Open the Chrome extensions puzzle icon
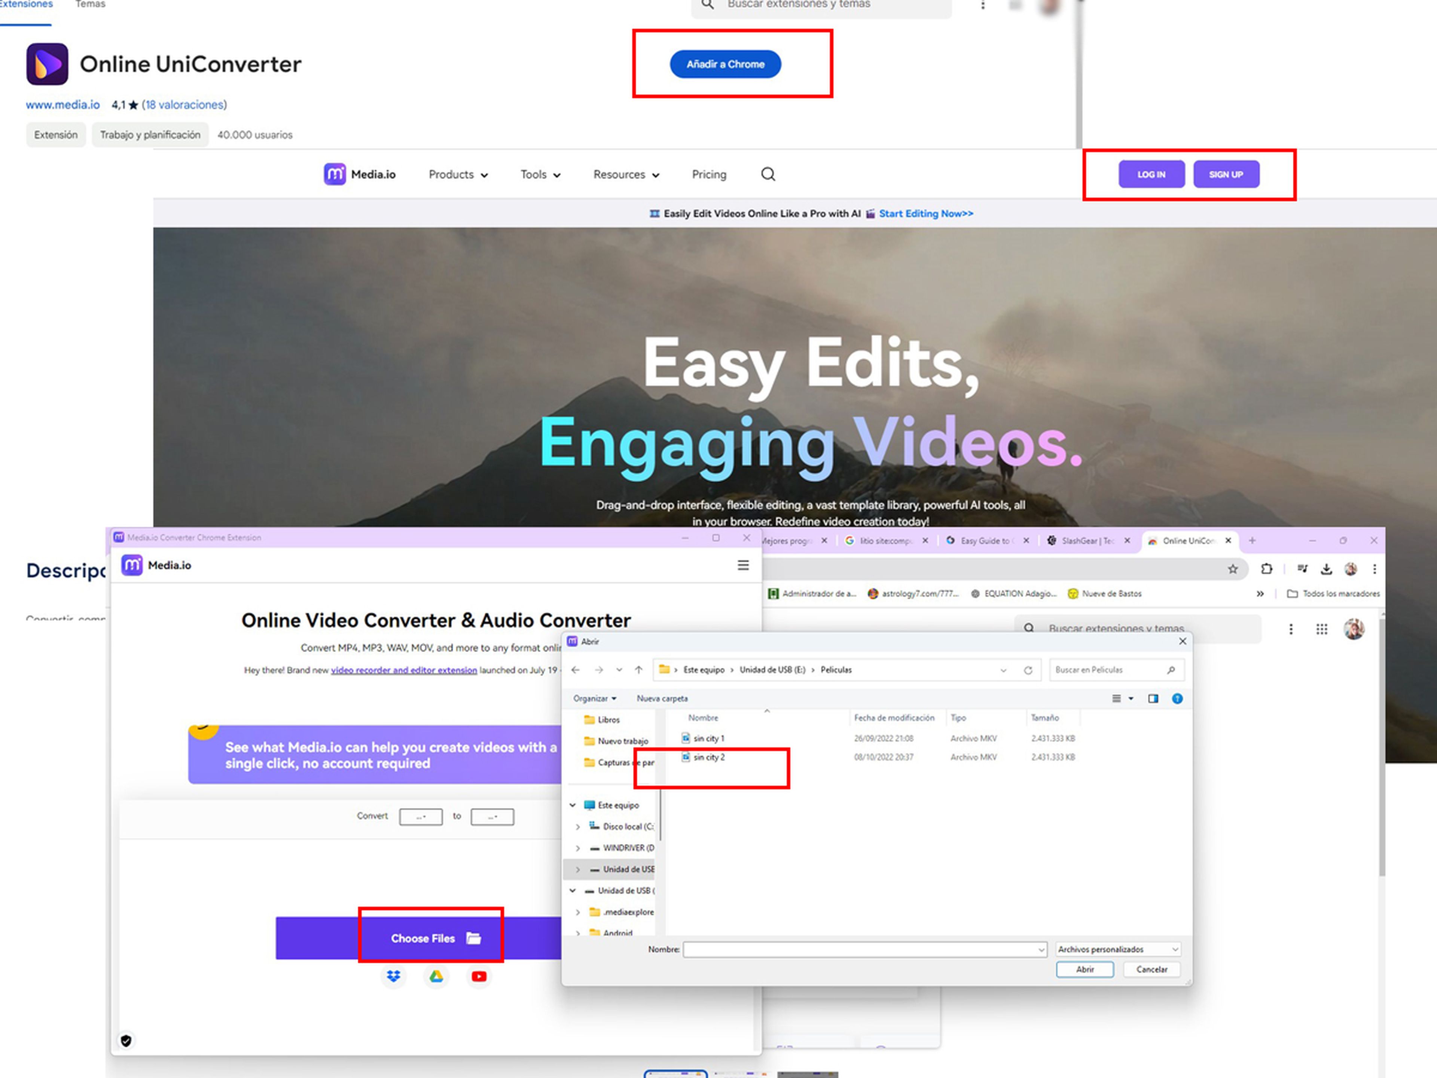 tap(1266, 569)
